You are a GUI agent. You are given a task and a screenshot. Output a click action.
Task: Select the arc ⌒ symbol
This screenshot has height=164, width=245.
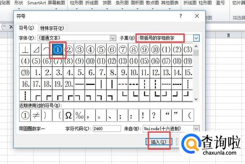47,50
